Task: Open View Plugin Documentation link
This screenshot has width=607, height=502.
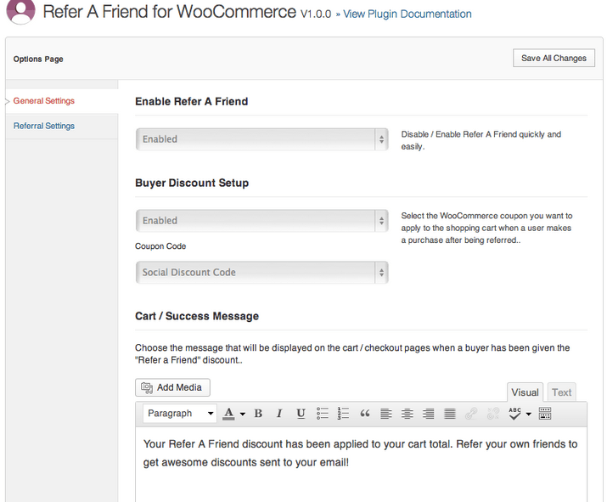Action: [407, 14]
